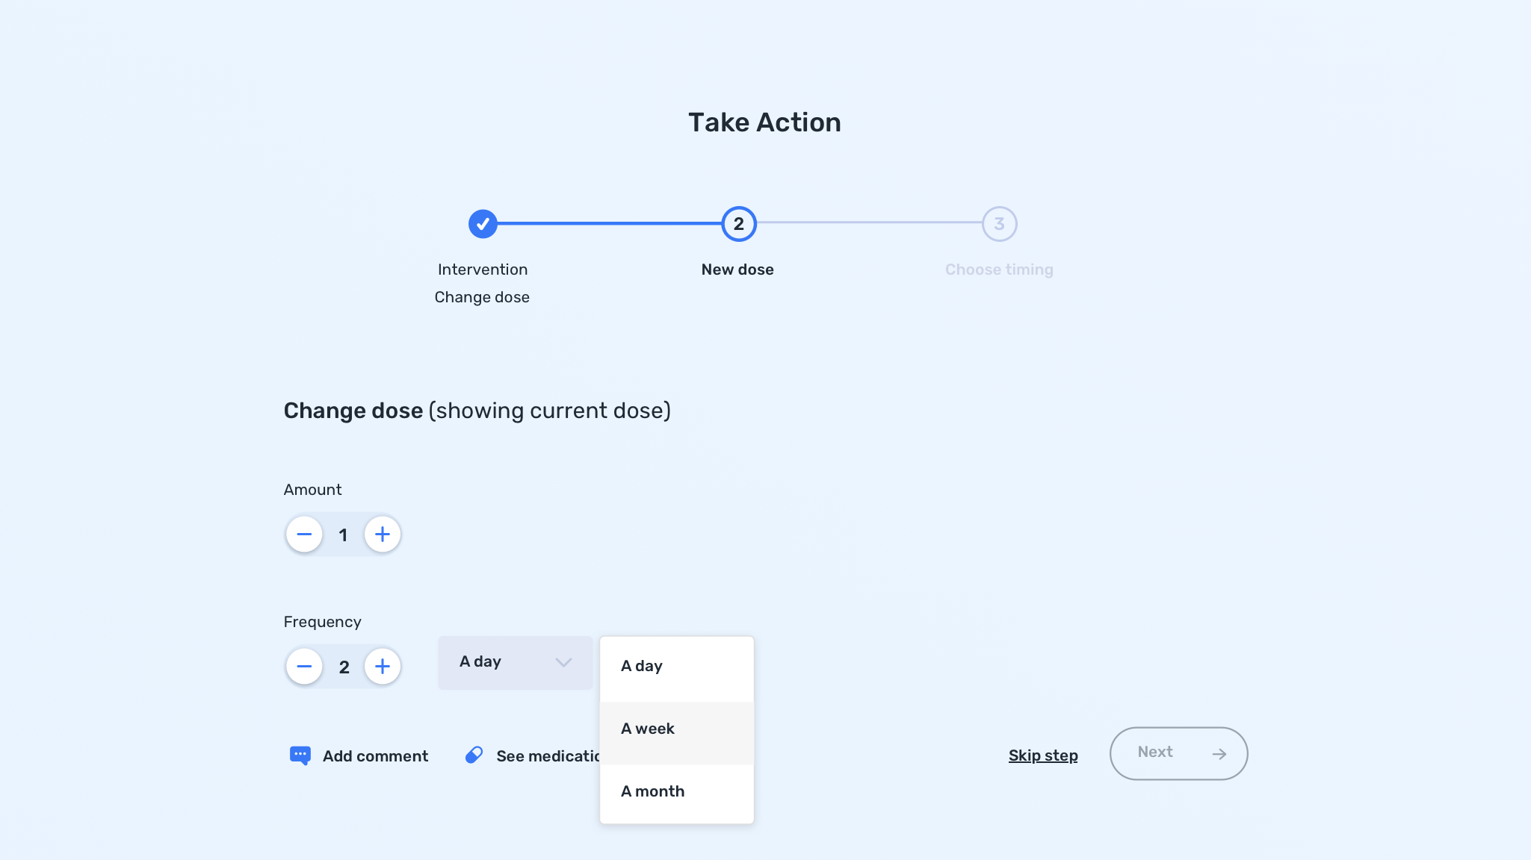Viewport: 1531px width, 860px height.
Task: Click the arrow icon in the Next button
Action: [1219, 754]
